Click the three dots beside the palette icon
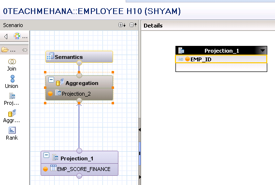 coord(25,37)
